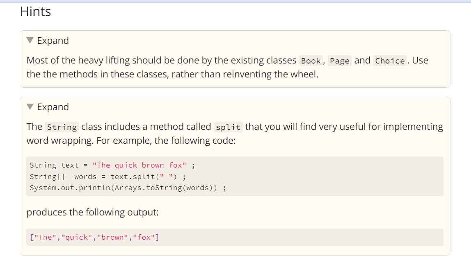Select the text.split code line

click(x=107, y=176)
